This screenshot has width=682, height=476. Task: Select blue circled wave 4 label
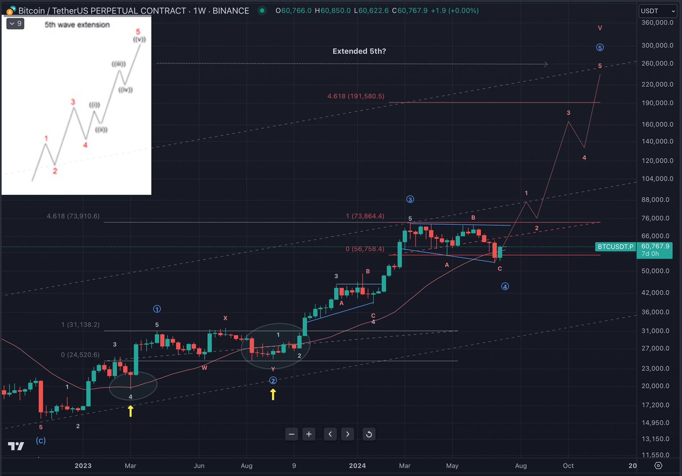pyautogui.click(x=505, y=286)
